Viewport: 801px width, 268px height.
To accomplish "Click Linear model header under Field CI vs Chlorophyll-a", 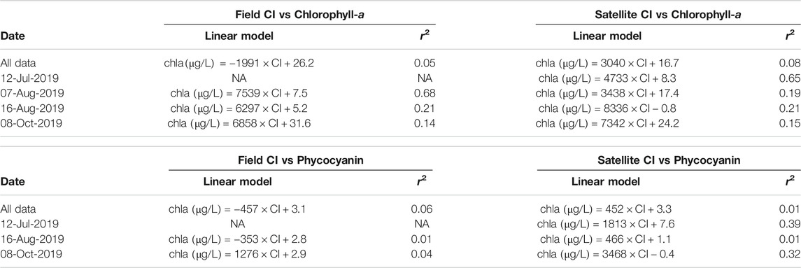I will [x=239, y=36].
